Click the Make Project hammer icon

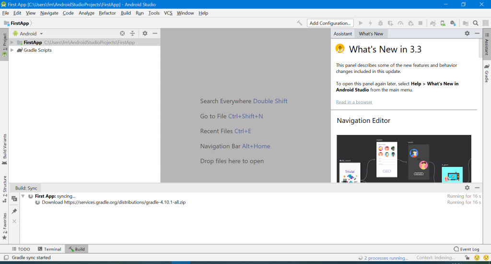(299, 23)
